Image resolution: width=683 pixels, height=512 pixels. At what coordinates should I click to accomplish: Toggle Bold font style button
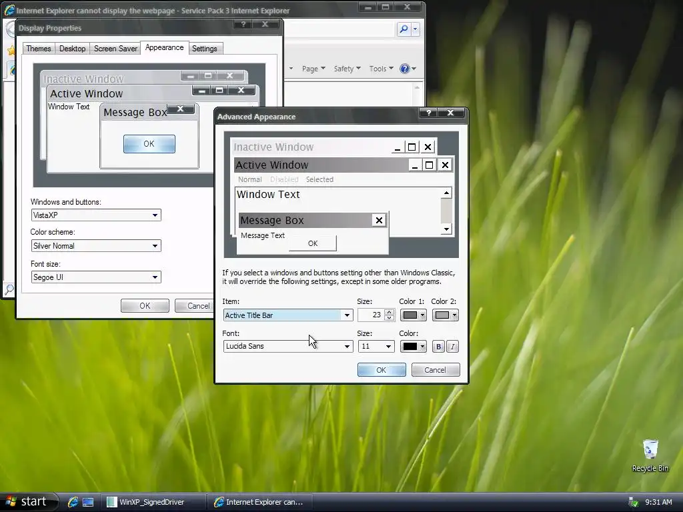coord(438,347)
